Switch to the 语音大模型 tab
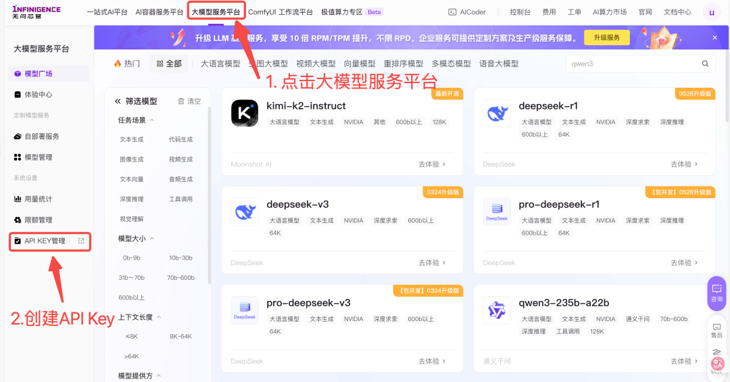The image size is (730, 382). click(499, 64)
